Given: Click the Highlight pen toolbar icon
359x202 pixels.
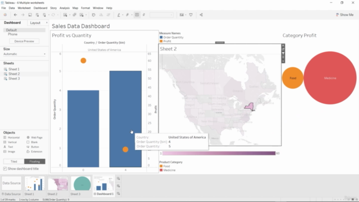Looking at the screenshot, I should 118,15.
